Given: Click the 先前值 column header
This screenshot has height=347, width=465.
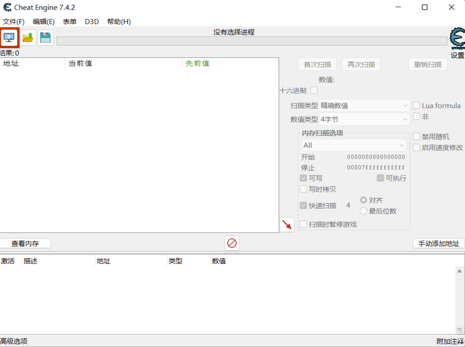Looking at the screenshot, I should 230,63.
